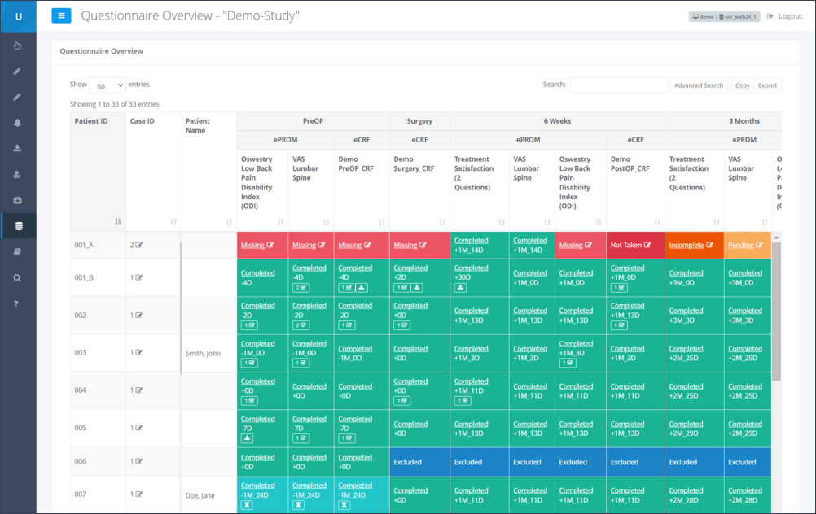Open the question mark help icon
816x514 pixels.
18,303
